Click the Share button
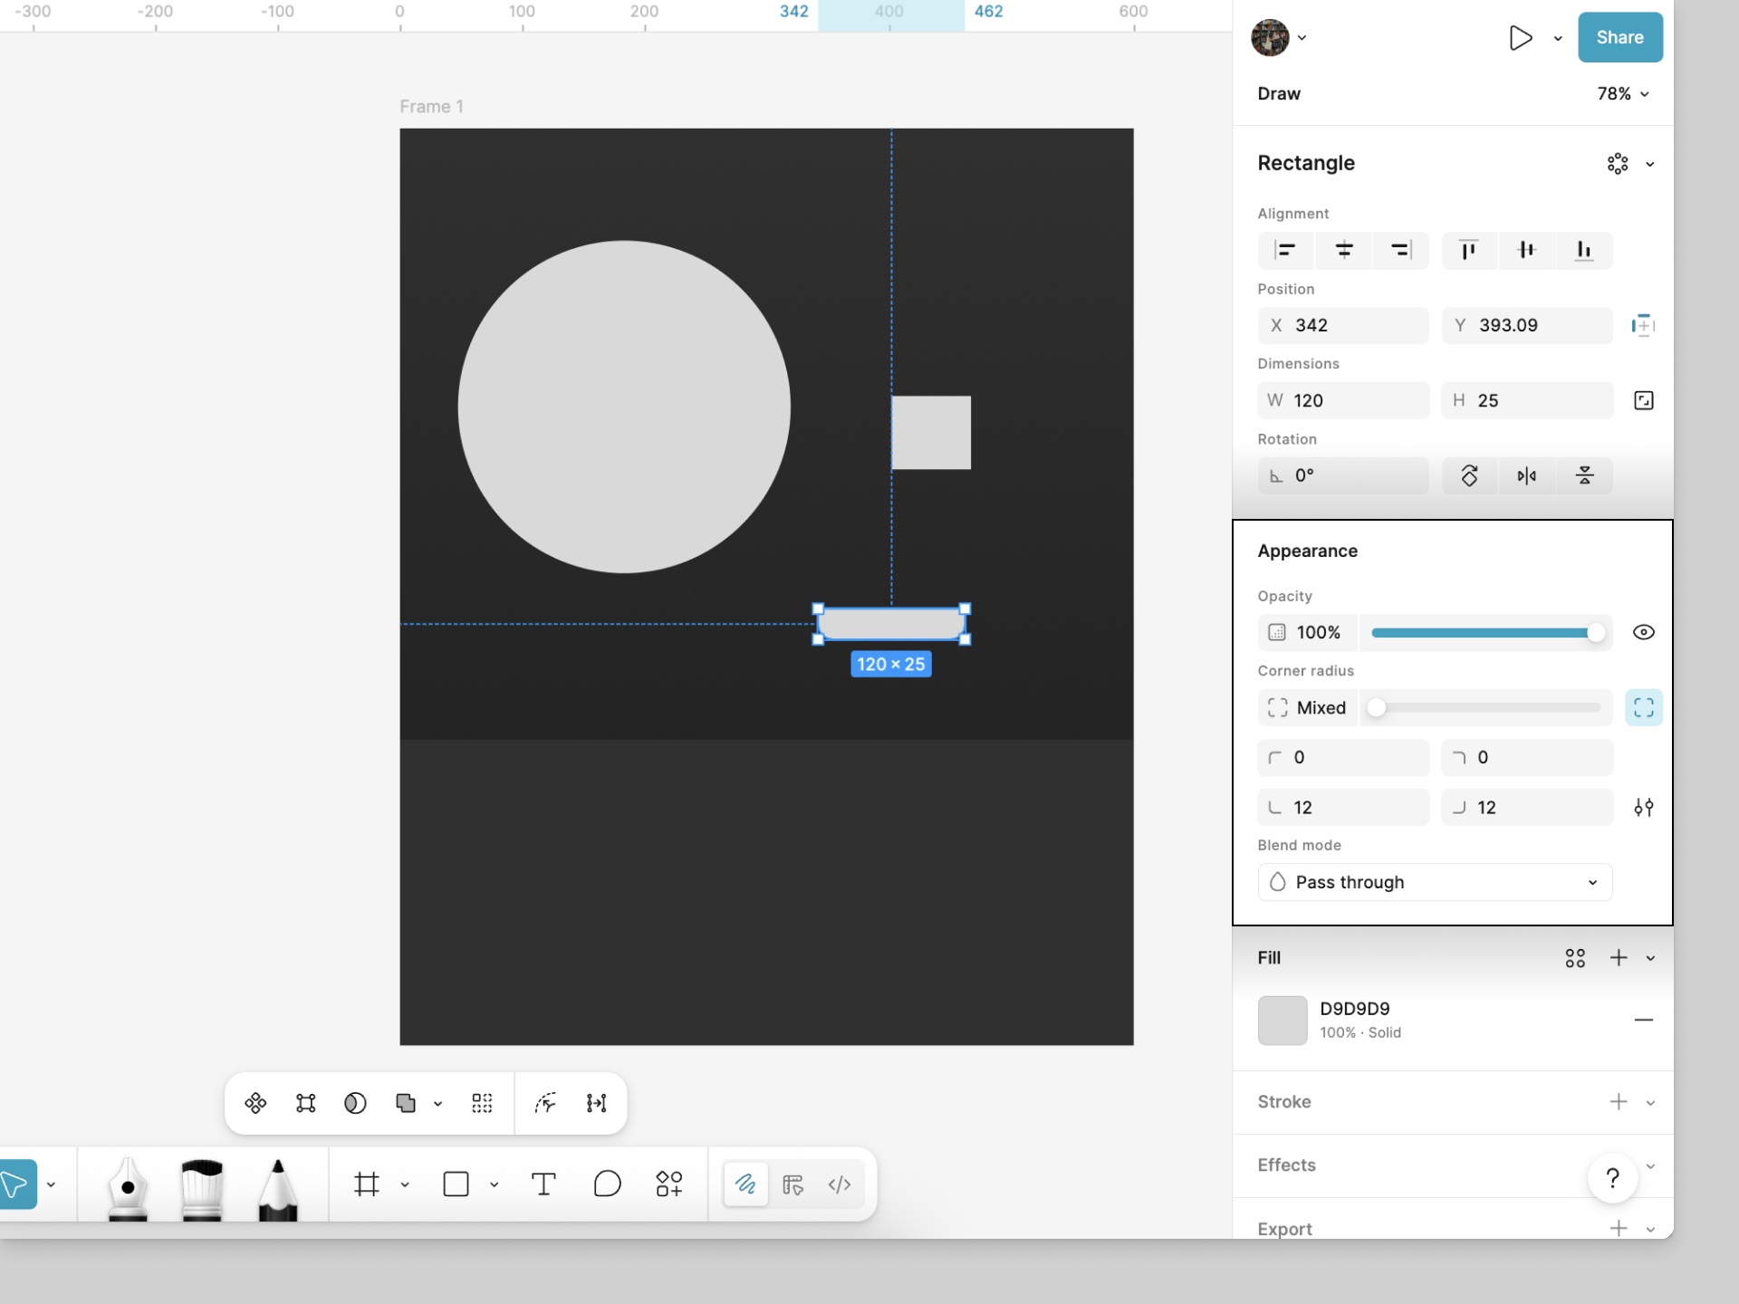The height and width of the screenshot is (1304, 1739). click(x=1619, y=37)
